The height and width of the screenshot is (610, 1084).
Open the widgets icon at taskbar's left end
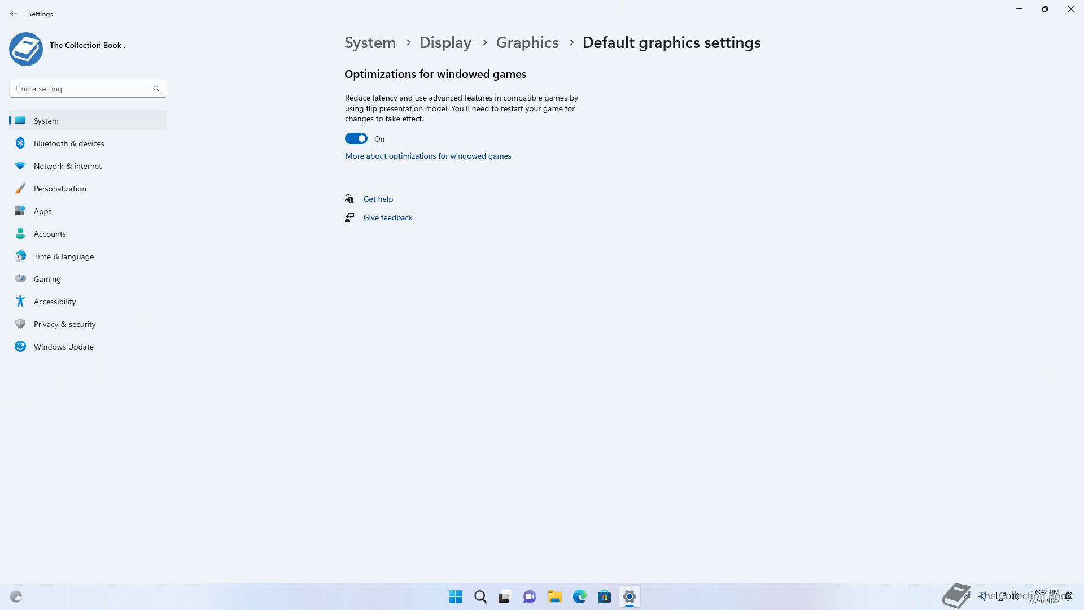pyautogui.click(x=16, y=596)
